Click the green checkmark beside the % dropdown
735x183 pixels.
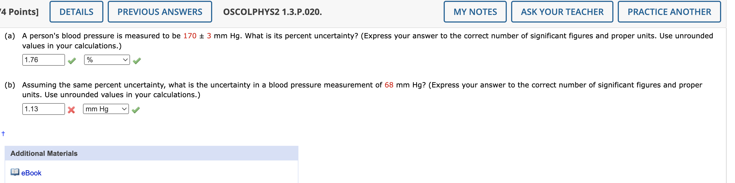point(136,60)
